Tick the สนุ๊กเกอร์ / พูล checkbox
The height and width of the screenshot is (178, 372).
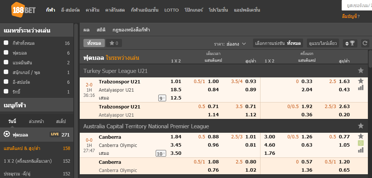point(6,72)
